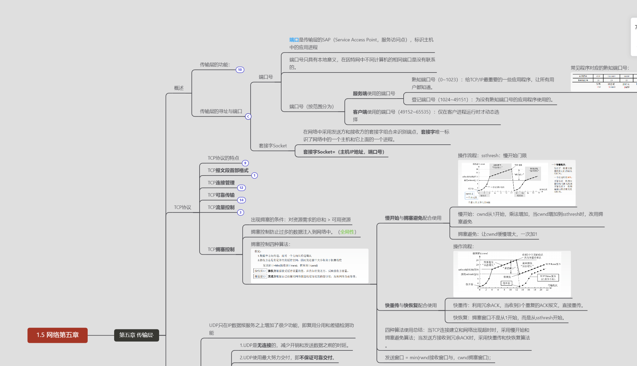Viewport: 637px width, 366px height.
Task: Open the fast recovery TCP Reno graph image
Action: coord(512,274)
